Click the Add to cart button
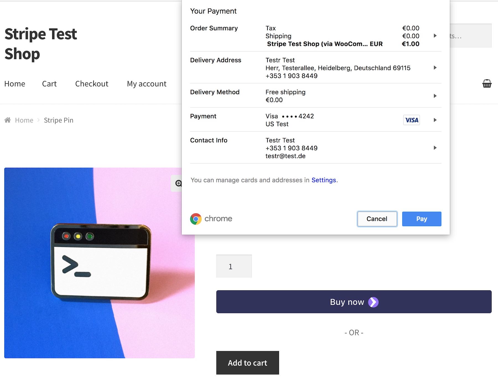This screenshot has width=498, height=385. [248, 363]
